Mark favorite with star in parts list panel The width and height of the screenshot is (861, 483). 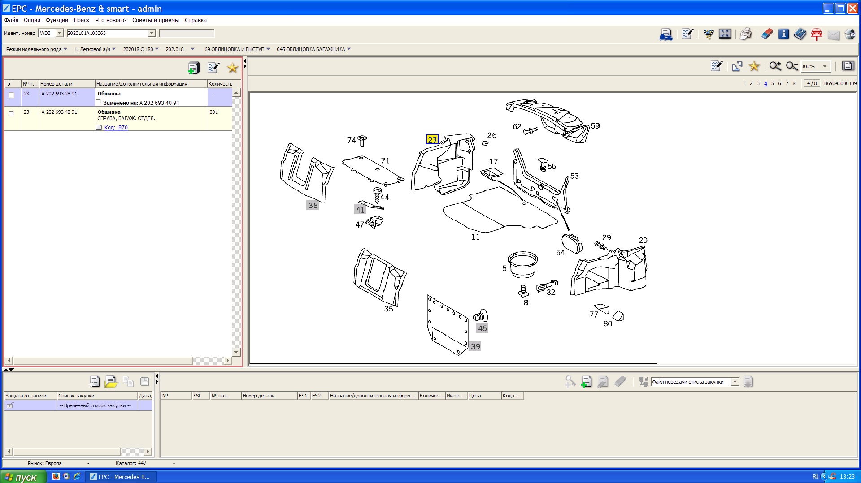(x=232, y=68)
